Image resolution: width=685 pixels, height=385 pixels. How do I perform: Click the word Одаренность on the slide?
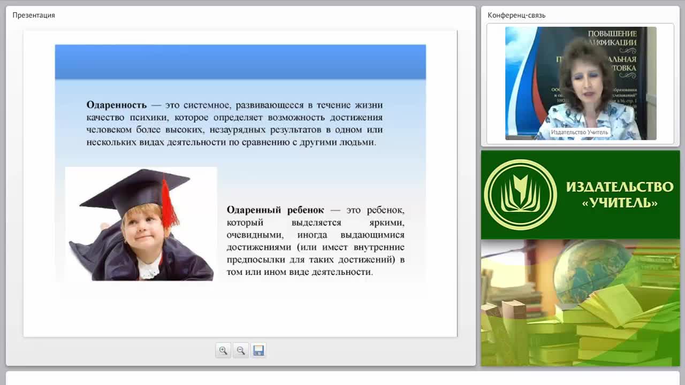pos(117,105)
